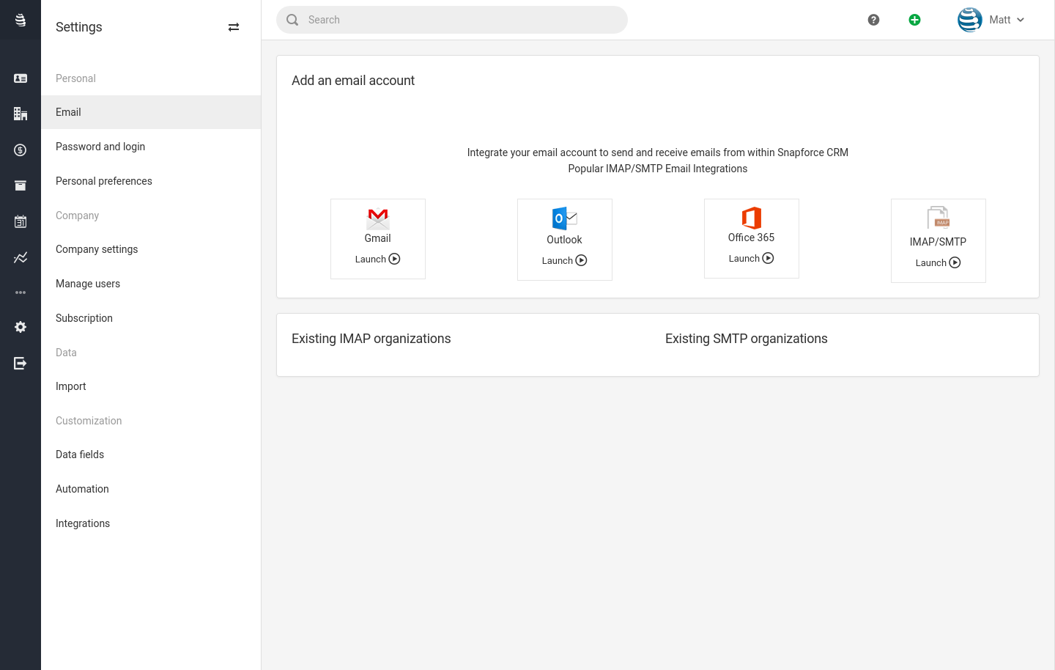Click the search magnifier icon
The height and width of the screenshot is (670, 1055).
(x=292, y=20)
